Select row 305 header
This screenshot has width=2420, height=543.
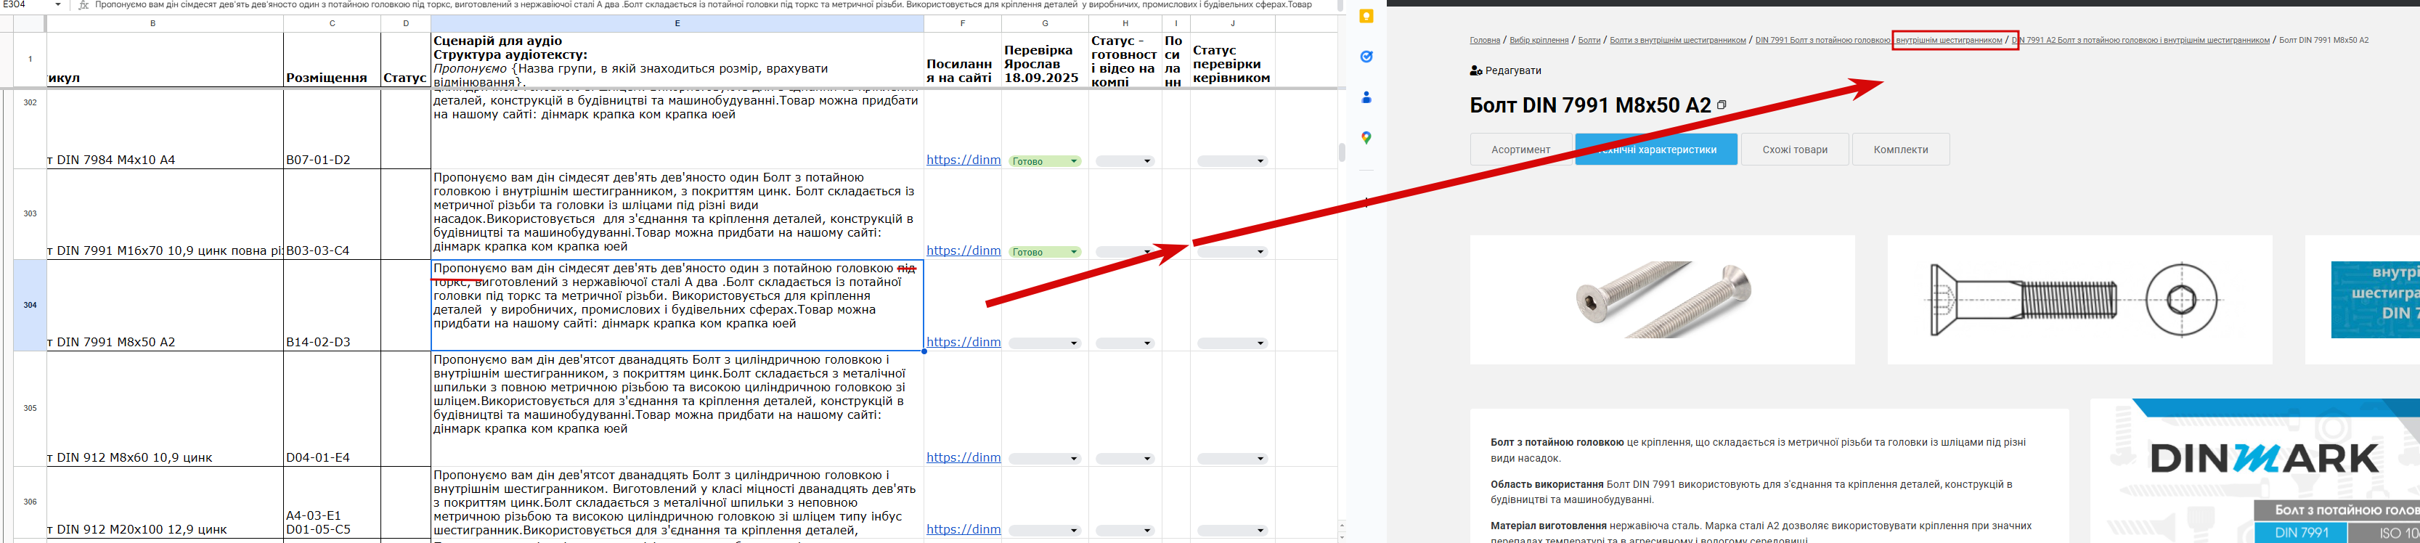point(30,409)
